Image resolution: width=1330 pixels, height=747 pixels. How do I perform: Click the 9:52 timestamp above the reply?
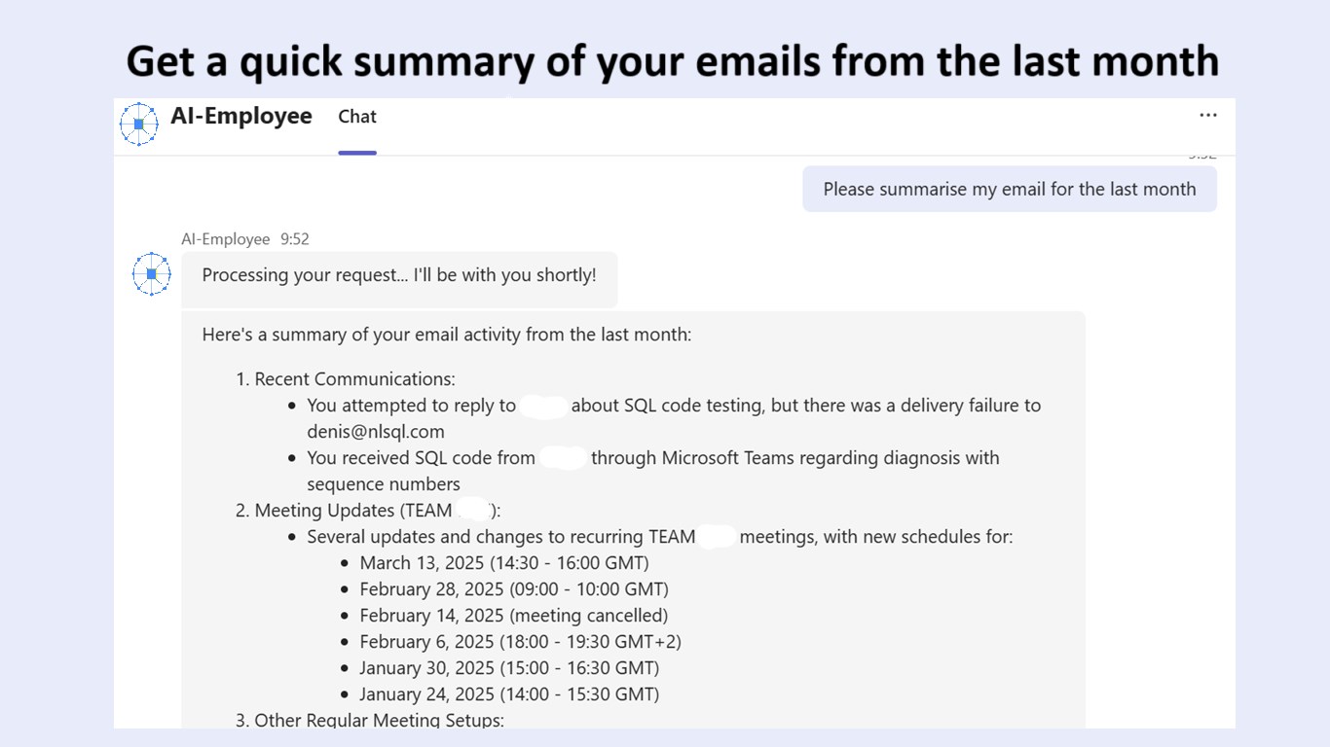point(295,239)
